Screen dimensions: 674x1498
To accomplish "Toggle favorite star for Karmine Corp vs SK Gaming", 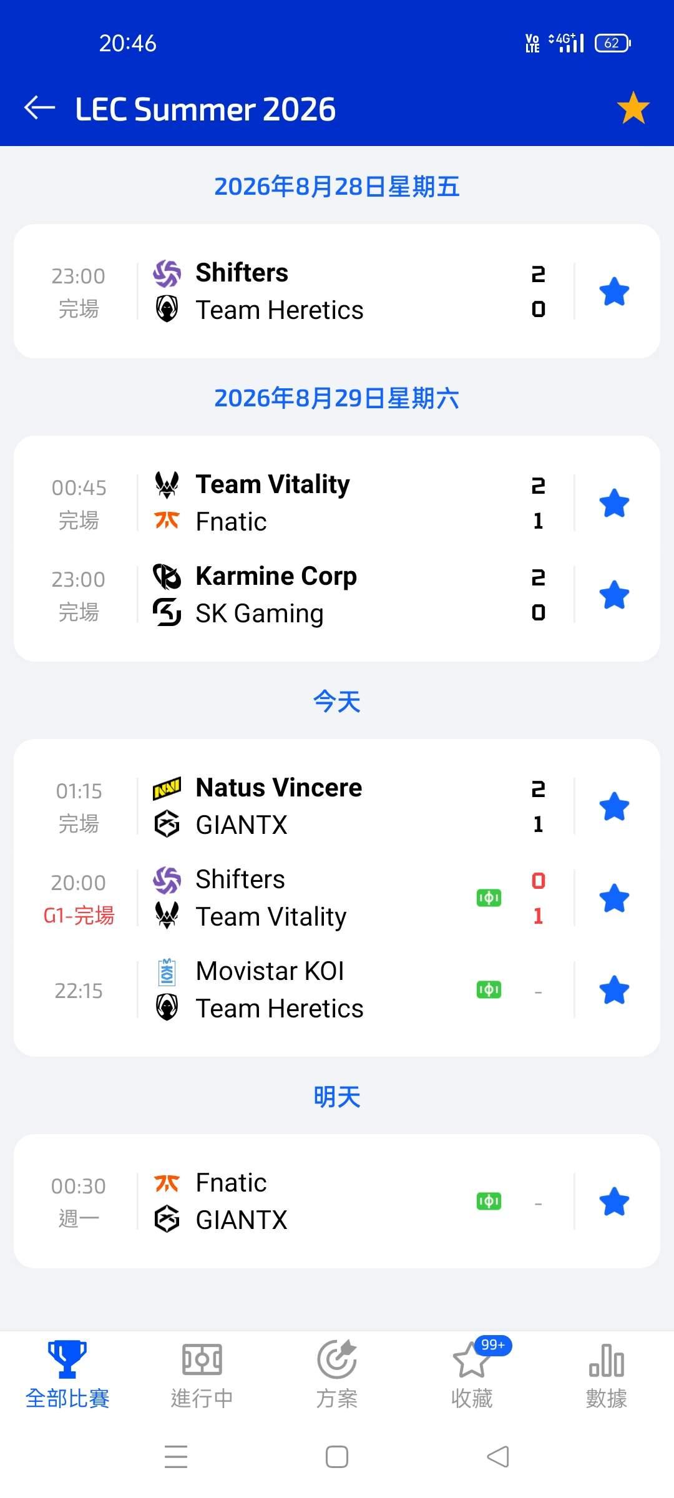I will coord(614,595).
